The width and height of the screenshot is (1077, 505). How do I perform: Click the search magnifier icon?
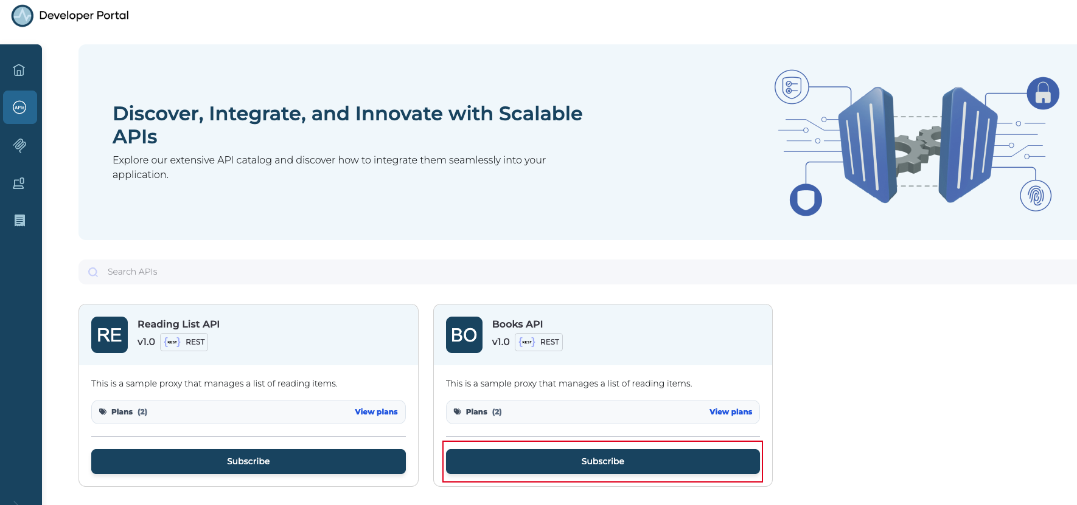tap(93, 272)
